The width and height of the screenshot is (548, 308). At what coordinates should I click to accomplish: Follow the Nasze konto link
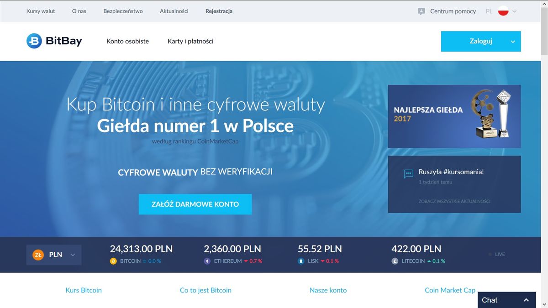click(328, 290)
